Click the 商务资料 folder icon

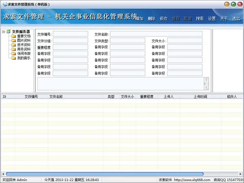[x=14, y=49]
